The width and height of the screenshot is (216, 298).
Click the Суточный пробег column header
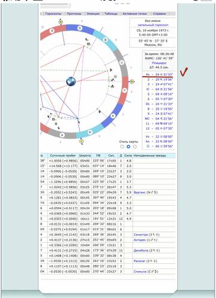(63, 156)
